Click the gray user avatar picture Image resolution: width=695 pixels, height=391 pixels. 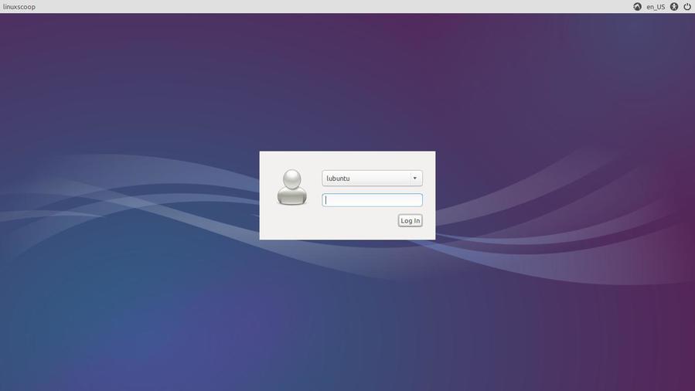tap(291, 188)
